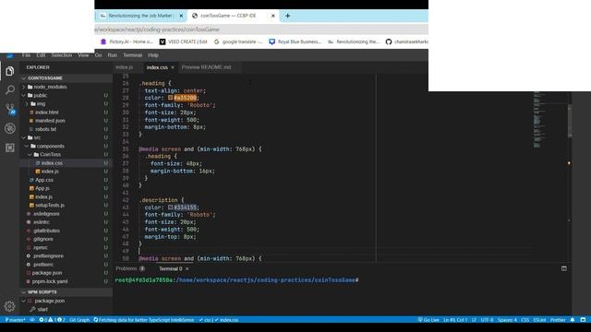Switch to the Preview README.md tab
Image resolution: width=591 pixels, height=332 pixels.
[207, 67]
